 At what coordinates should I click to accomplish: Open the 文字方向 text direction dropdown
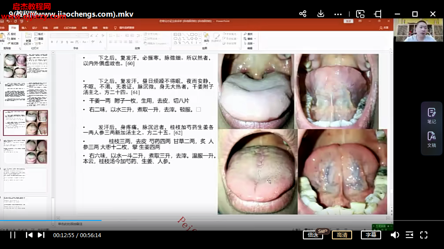[151, 34]
